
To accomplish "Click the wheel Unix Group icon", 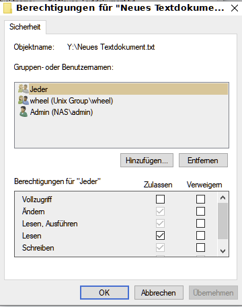I will 24,100.
